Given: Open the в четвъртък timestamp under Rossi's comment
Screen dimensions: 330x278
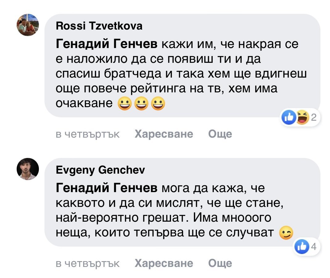Looking at the screenshot, I should tap(88, 134).
